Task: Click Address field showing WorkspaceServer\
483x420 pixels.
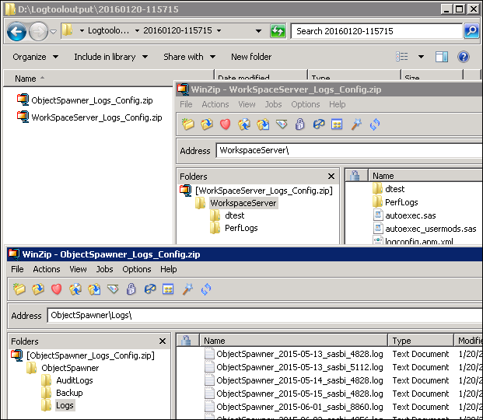Action: pyautogui.click(x=349, y=150)
